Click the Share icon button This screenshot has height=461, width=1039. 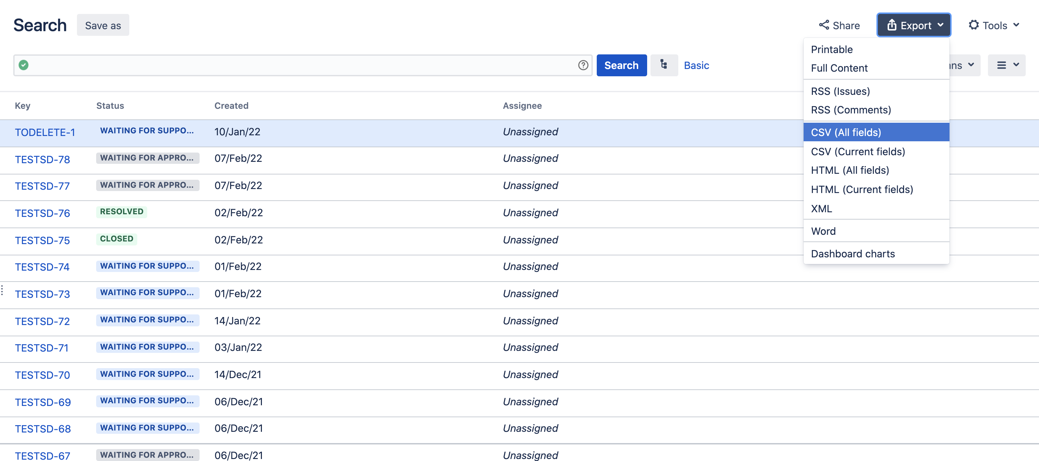tap(839, 26)
